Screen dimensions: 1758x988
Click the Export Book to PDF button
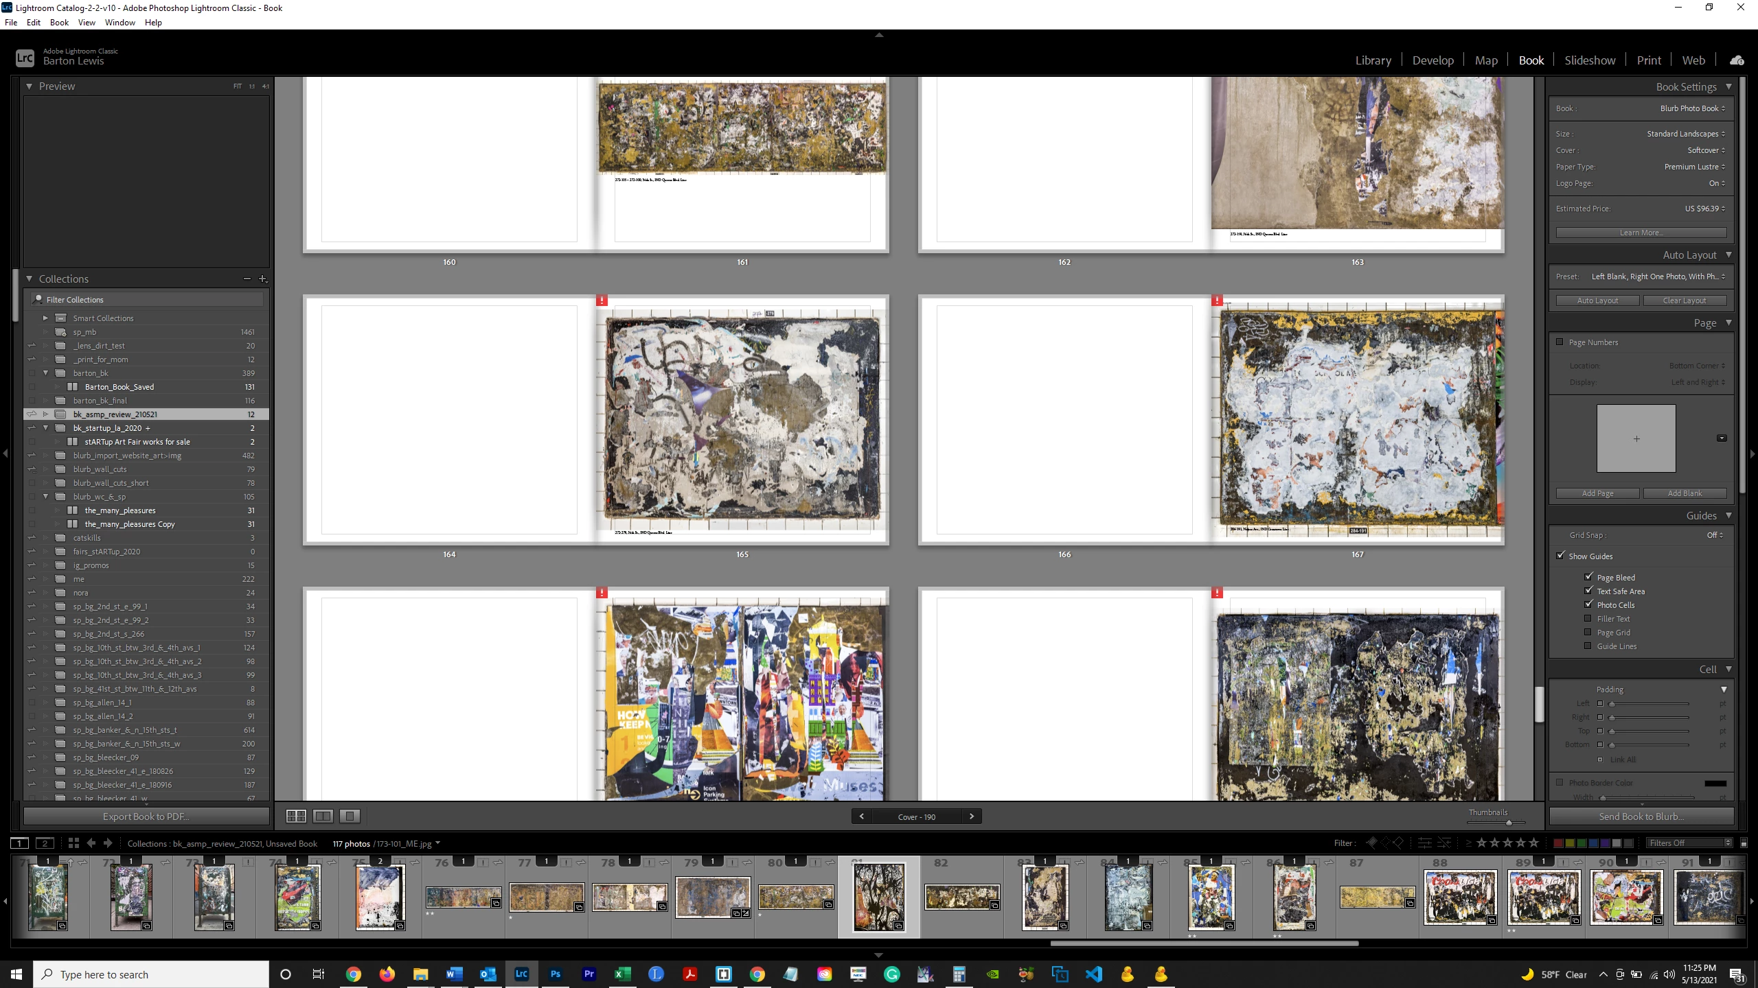pos(146,816)
